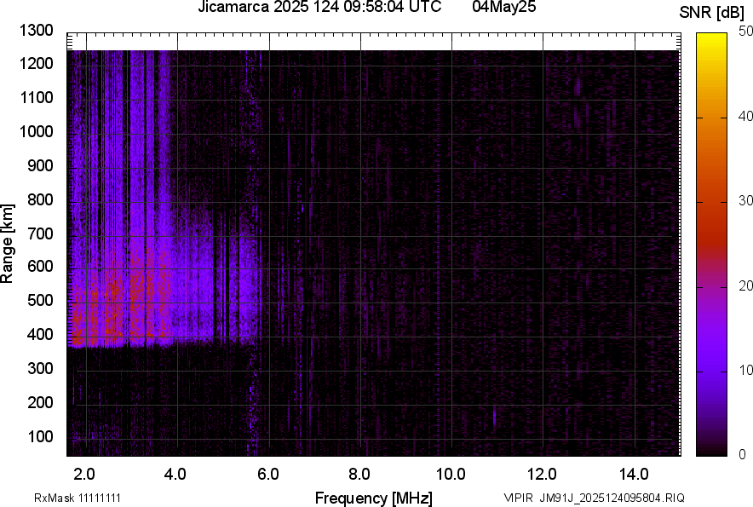Click the 'Frequency [MHz]' axis label
The width and height of the screenshot is (753, 507).
(x=374, y=498)
